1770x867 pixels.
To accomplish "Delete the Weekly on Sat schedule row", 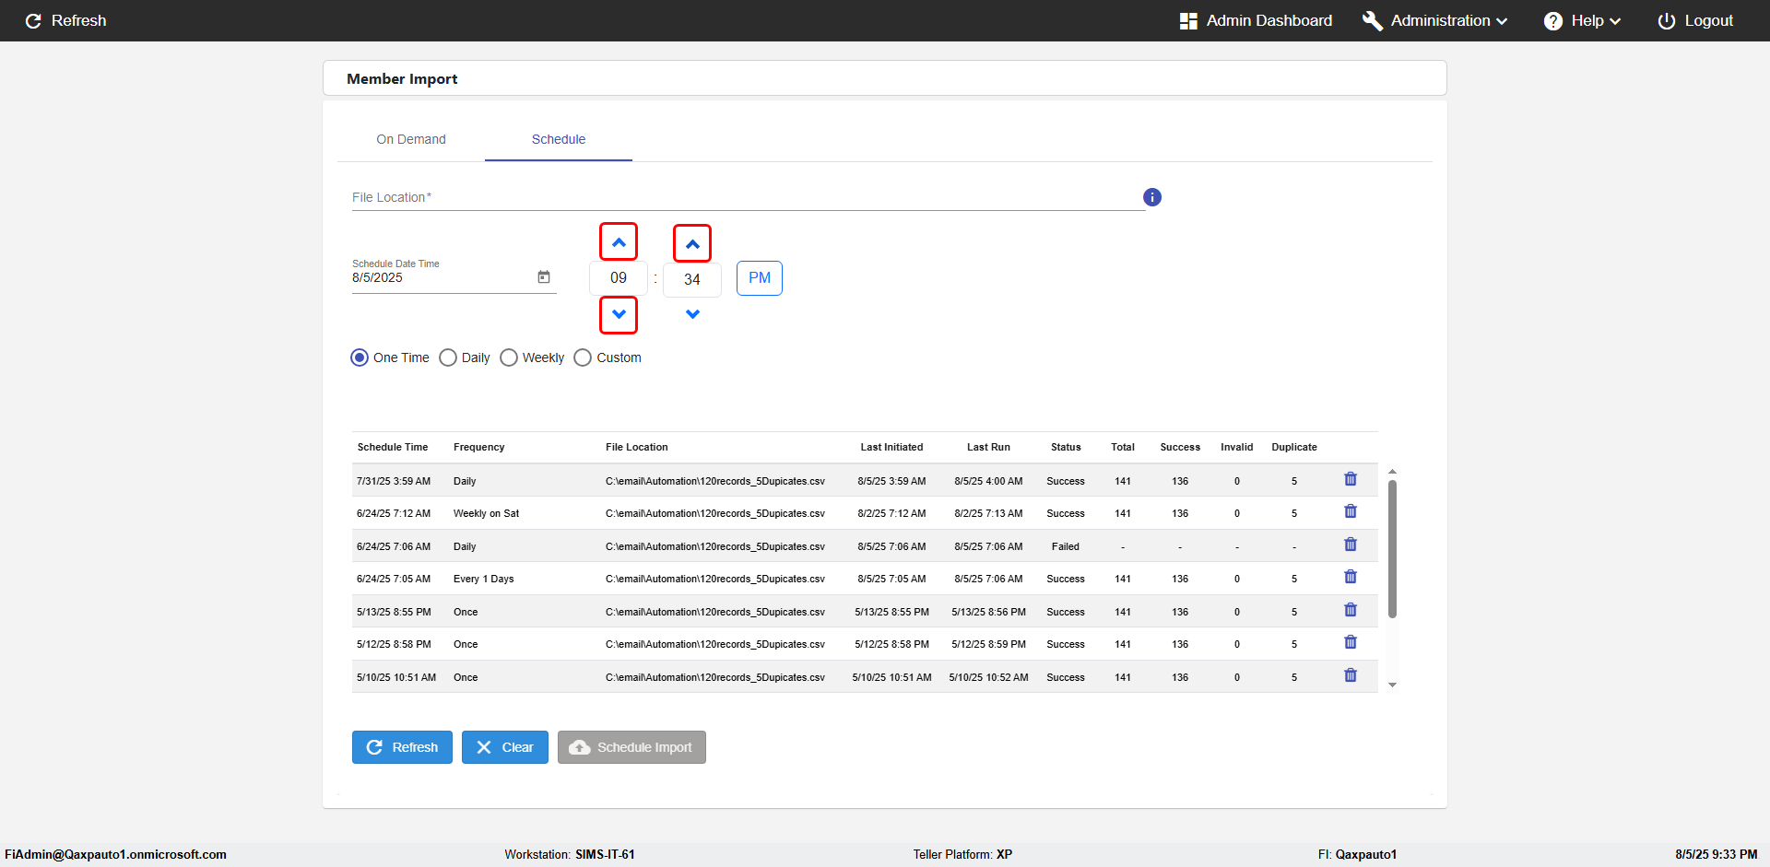I will pyautogui.click(x=1350, y=512).
